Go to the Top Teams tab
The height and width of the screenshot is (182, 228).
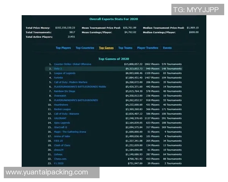[x=125, y=48]
